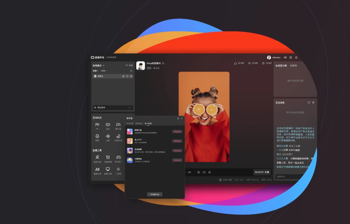Add a new scene with plus icon

[131, 71]
